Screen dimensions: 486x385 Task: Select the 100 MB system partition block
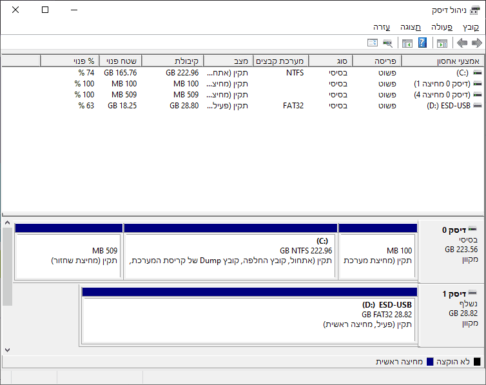click(x=378, y=252)
